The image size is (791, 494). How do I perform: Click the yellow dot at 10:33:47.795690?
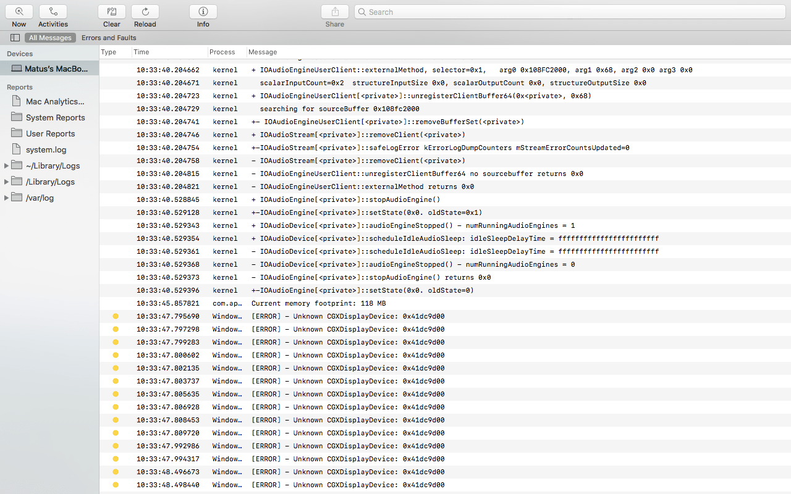[x=116, y=316]
